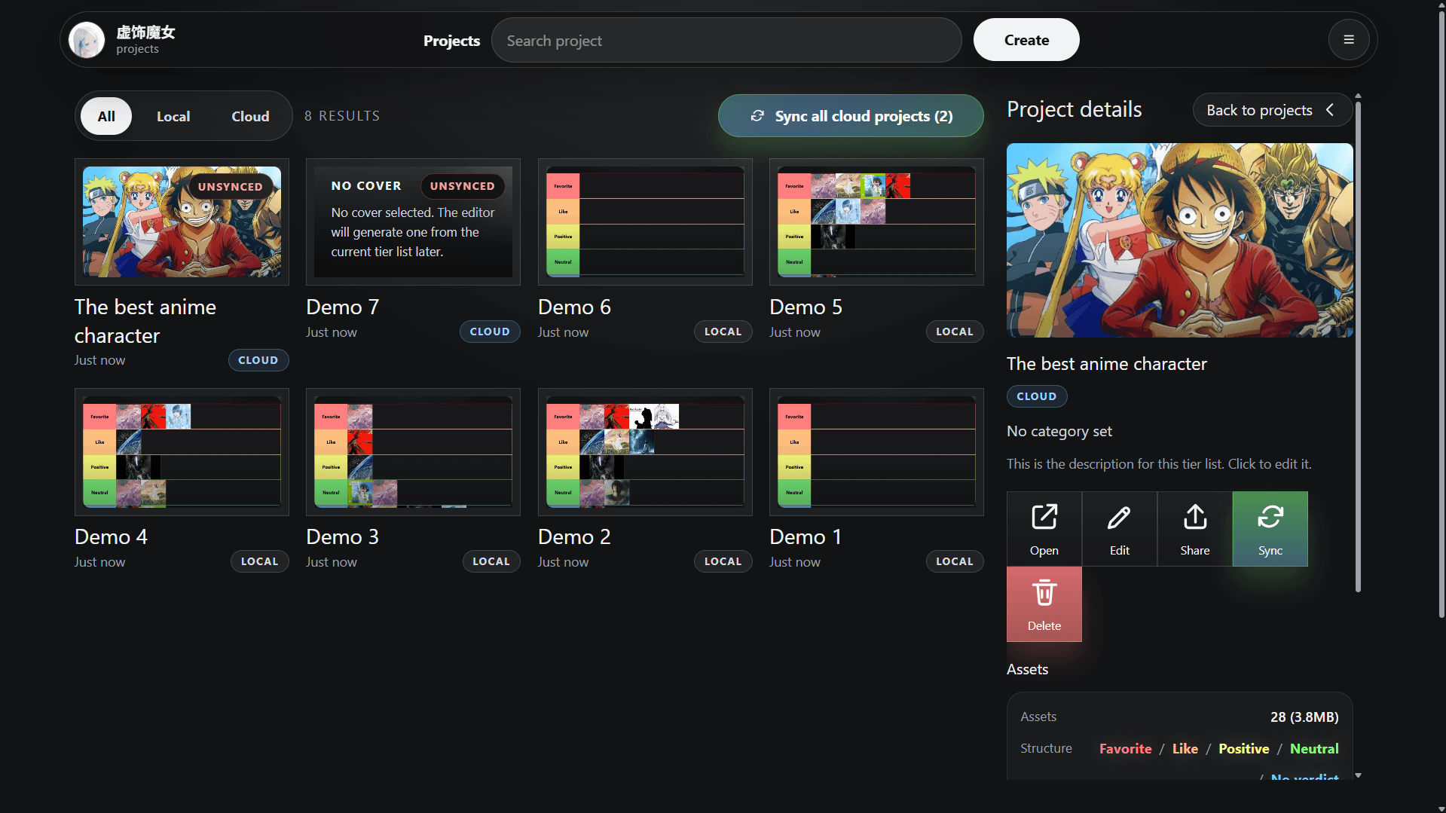
Task: Sync all cloud projects
Action: pyautogui.click(x=851, y=116)
